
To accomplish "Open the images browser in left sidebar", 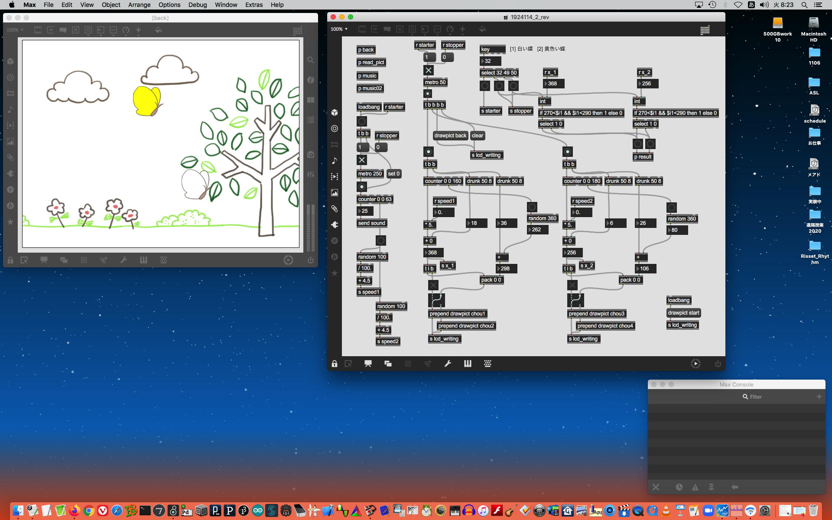I will pos(334,193).
